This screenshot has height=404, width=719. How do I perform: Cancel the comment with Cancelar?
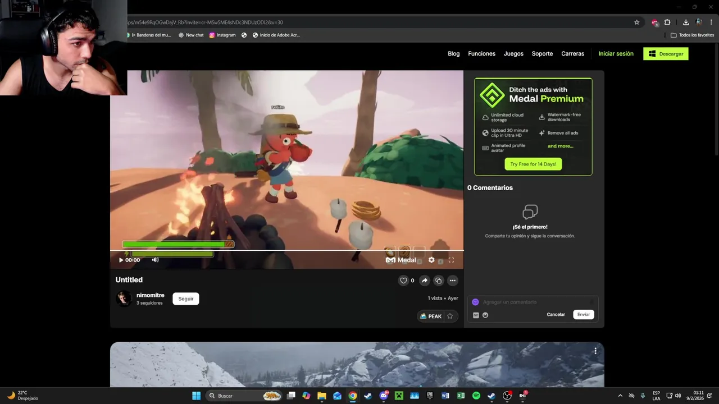click(x=556, y=314)
